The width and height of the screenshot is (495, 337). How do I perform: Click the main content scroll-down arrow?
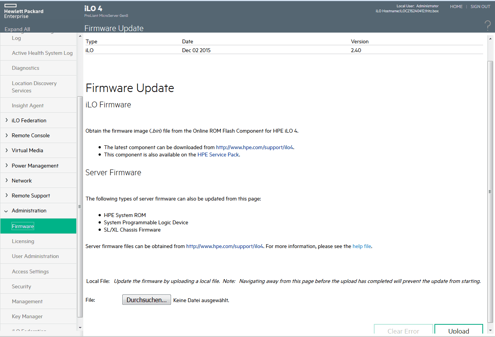490,330
